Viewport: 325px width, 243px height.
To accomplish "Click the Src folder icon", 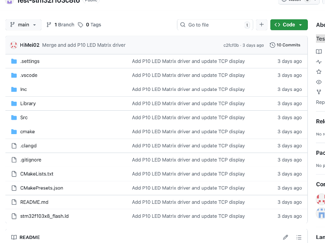I will click(x=14, y=117).
